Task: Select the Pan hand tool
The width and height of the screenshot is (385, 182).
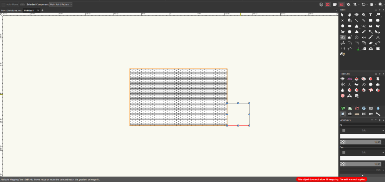Action: click(349, 15)
